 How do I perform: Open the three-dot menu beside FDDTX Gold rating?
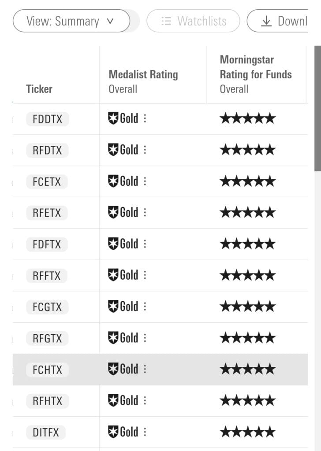pos(145,118)
